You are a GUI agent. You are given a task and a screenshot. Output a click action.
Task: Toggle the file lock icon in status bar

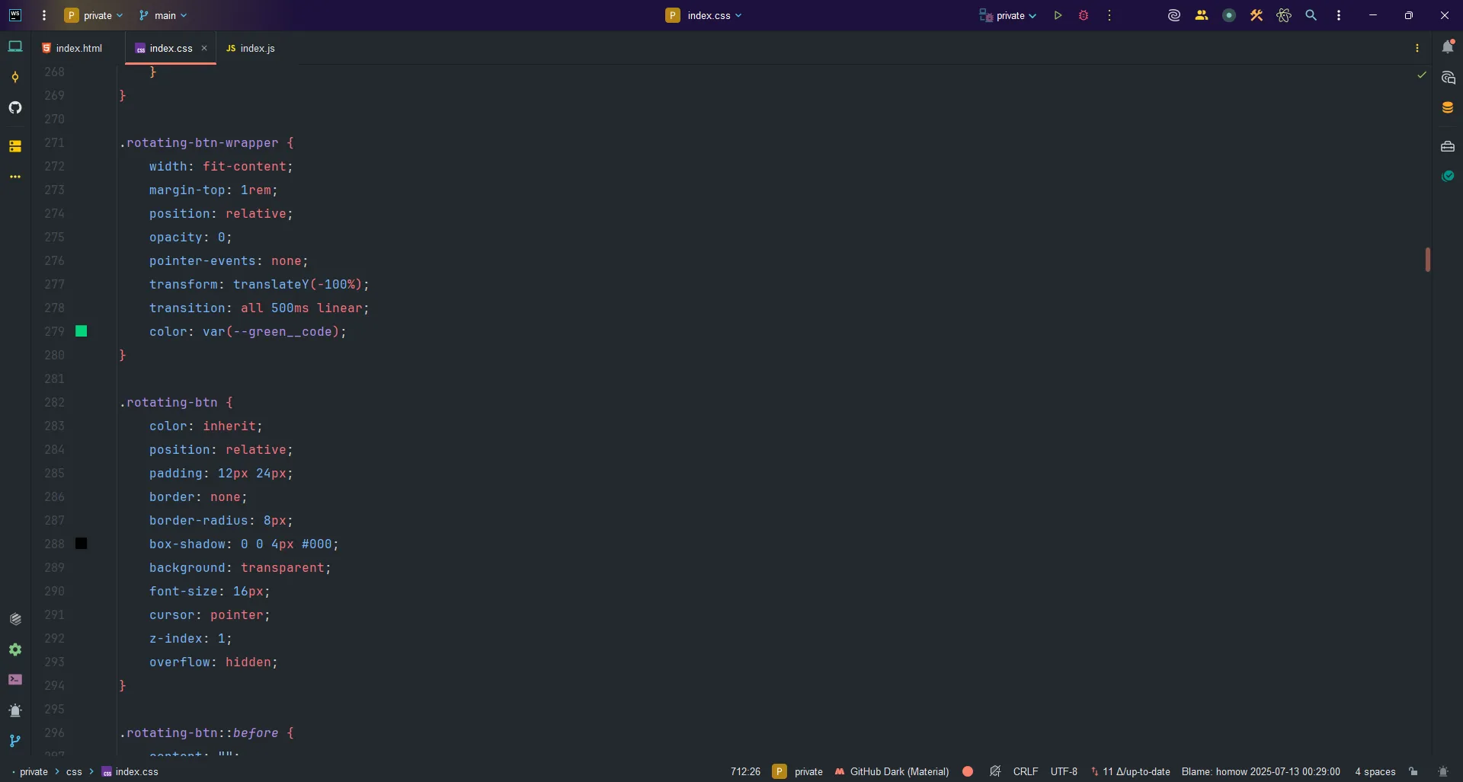point(1413,771)
